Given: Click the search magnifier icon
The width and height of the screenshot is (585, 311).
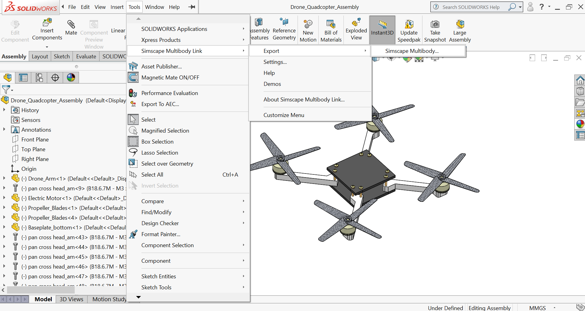Looking at the screenshot, I should [512, 7].
